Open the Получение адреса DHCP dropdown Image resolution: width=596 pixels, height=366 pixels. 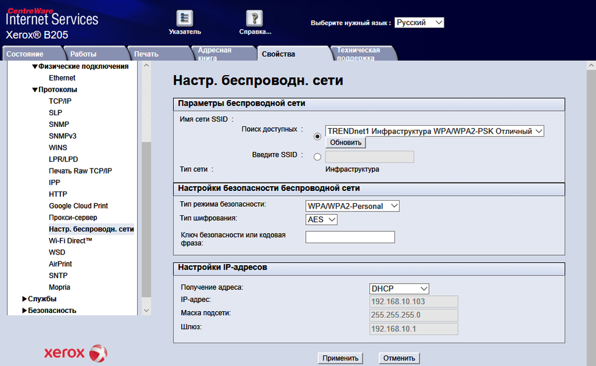pos(399,289)
